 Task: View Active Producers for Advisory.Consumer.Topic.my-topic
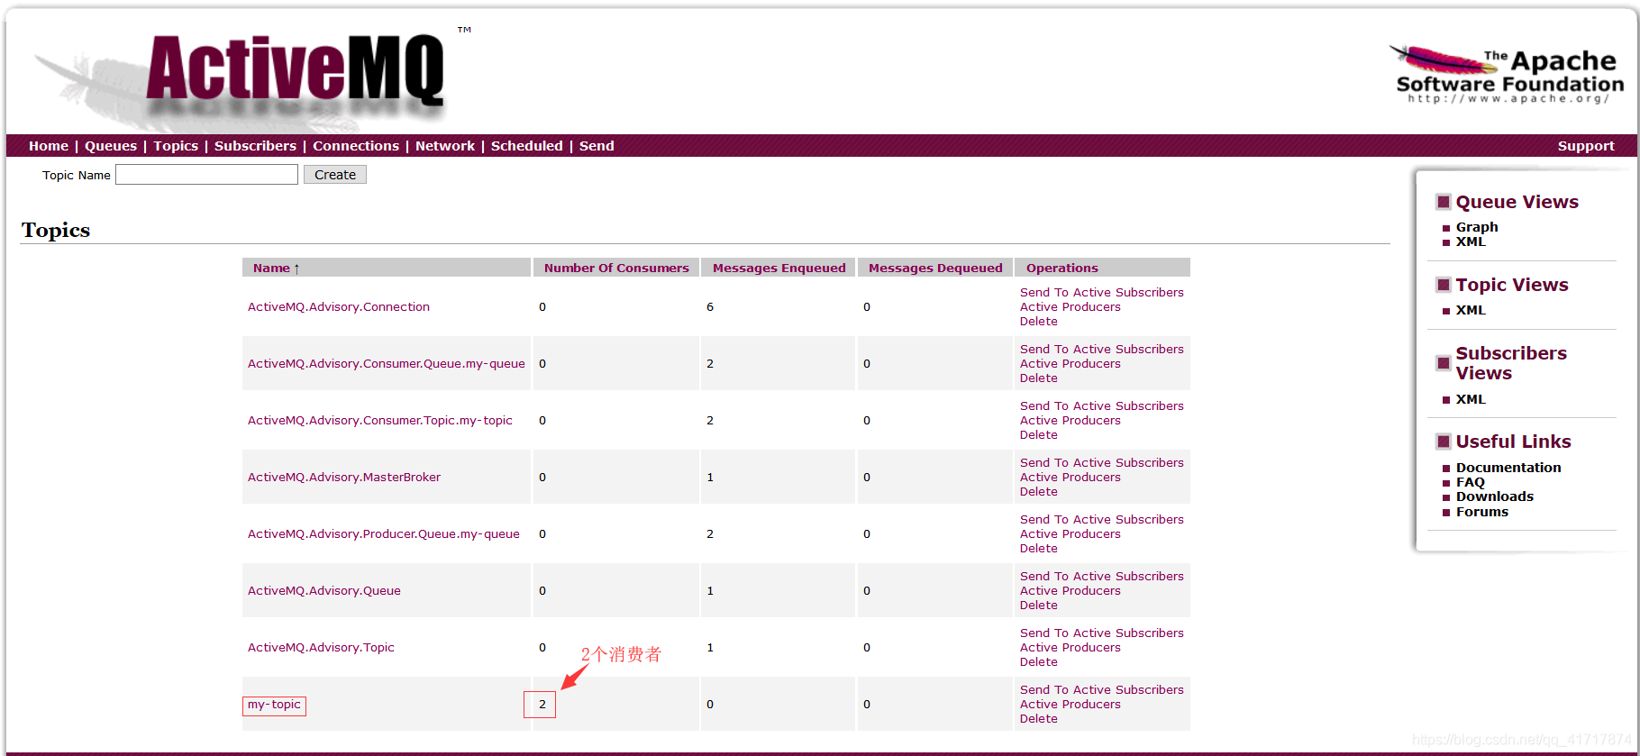(1071, 421)
